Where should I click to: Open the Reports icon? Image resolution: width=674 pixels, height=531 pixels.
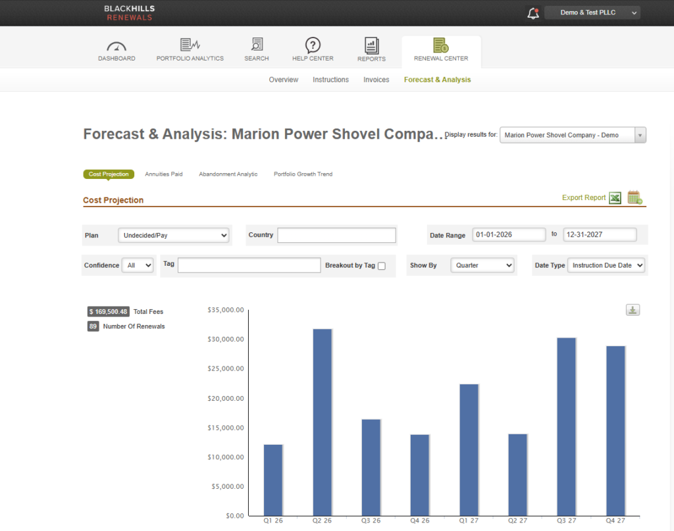pos(372,45)
